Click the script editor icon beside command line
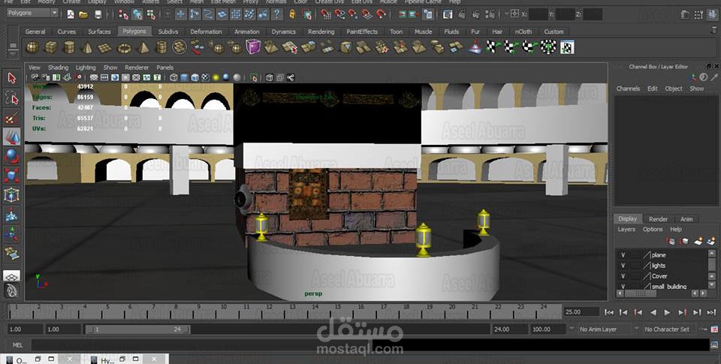 coord(715,345)
